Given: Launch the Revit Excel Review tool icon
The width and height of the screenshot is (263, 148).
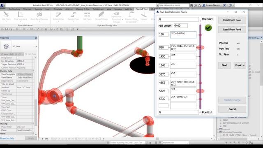Looking at the screenshot, I should click(x=39, y=14).
